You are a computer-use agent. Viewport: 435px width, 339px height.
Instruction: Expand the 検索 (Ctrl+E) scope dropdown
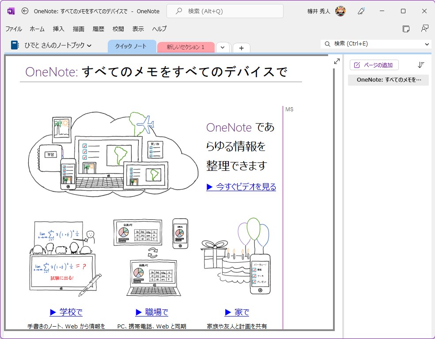(427, 44)
